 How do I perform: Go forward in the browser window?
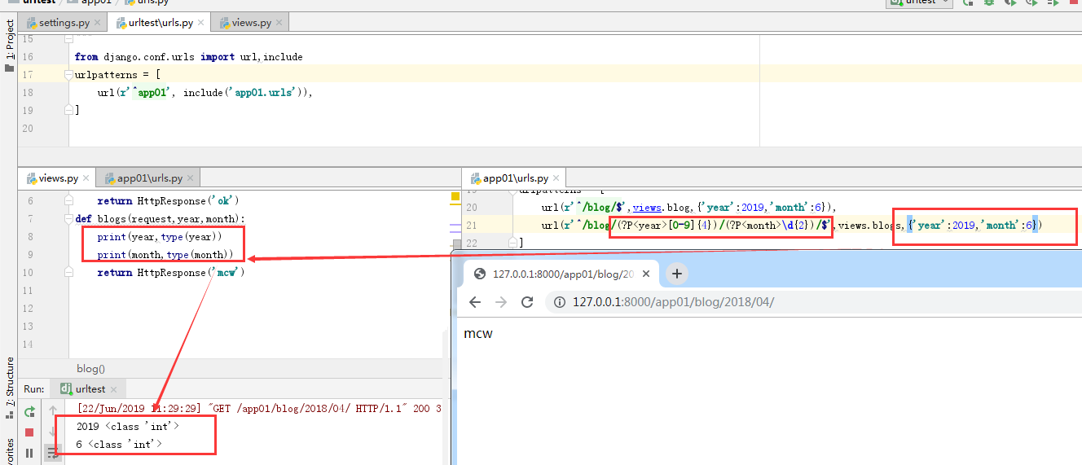click(x=501, y=302)
